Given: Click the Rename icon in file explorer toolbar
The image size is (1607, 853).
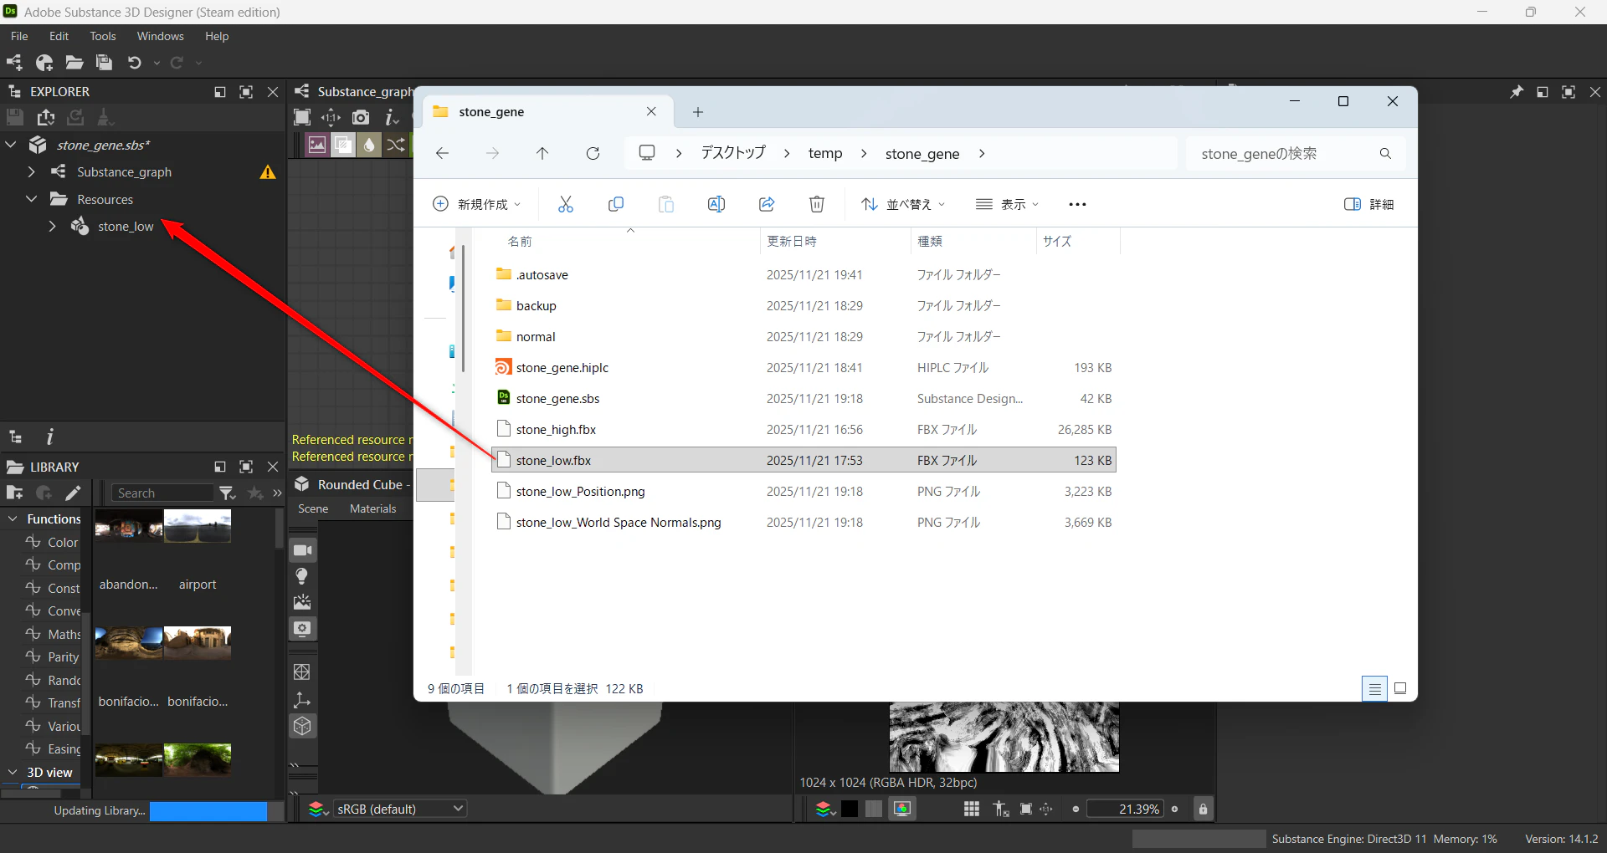Looking at the screenshot, I should click(716, 204).
